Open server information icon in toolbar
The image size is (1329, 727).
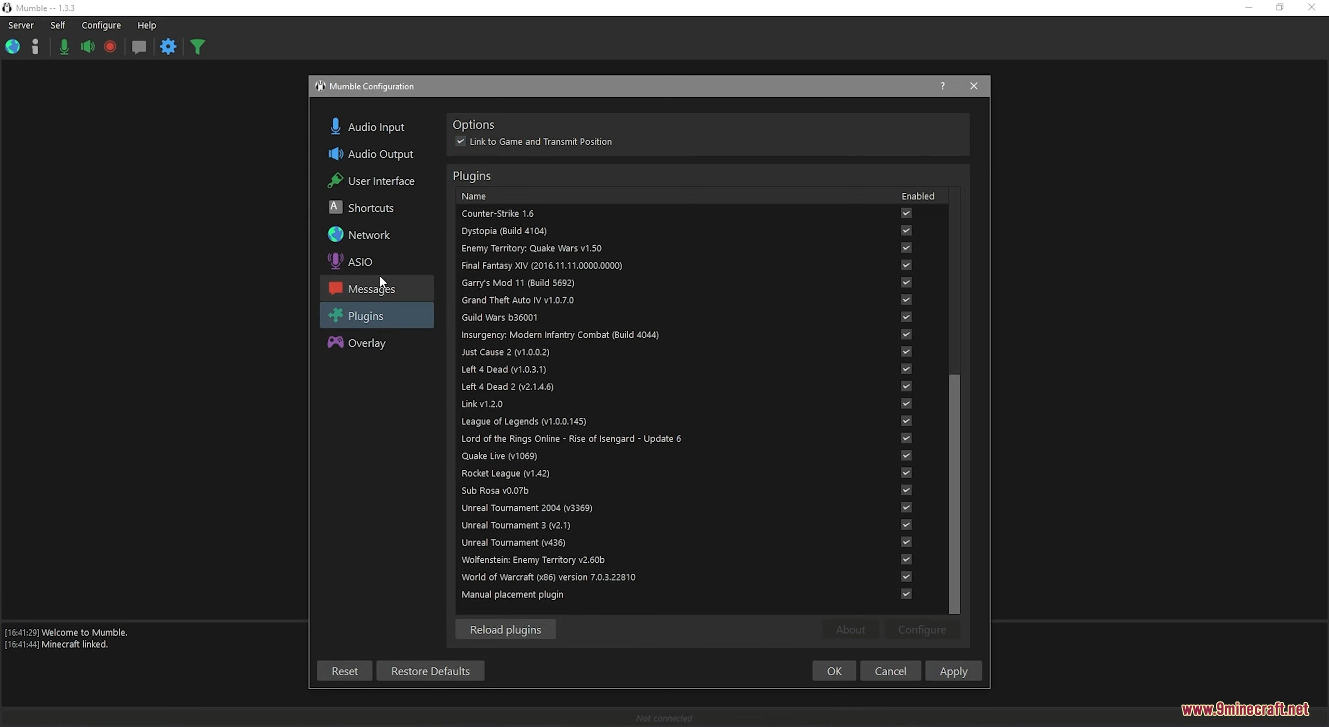[35, 47]
